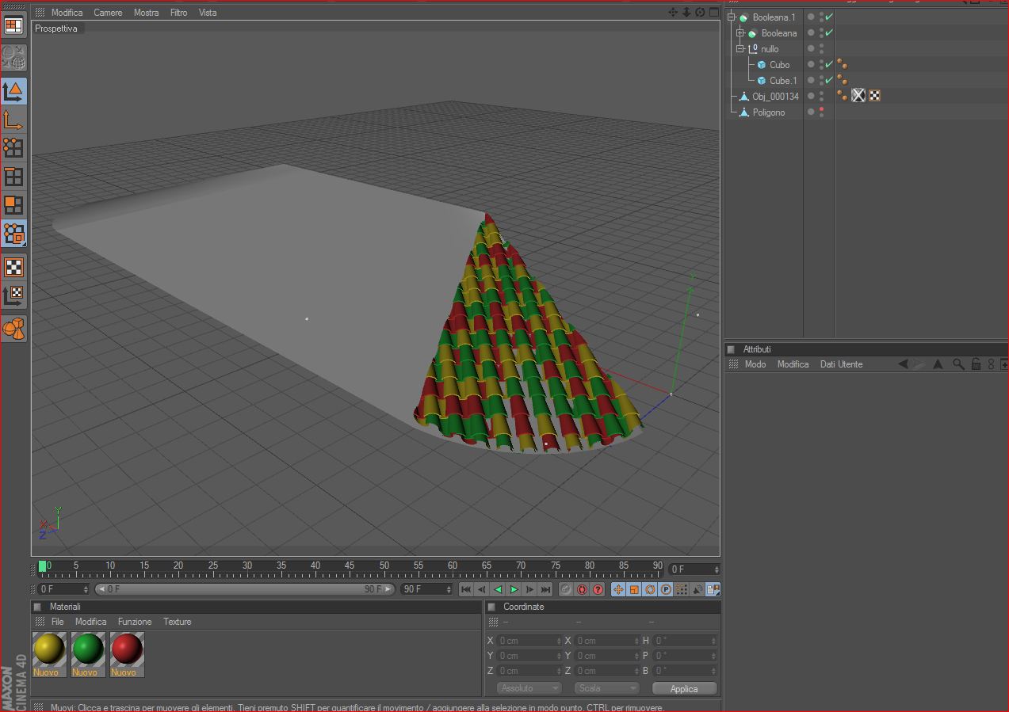
Task: Select the Model mode icon in left toolbar
Action: pos(13,91)
